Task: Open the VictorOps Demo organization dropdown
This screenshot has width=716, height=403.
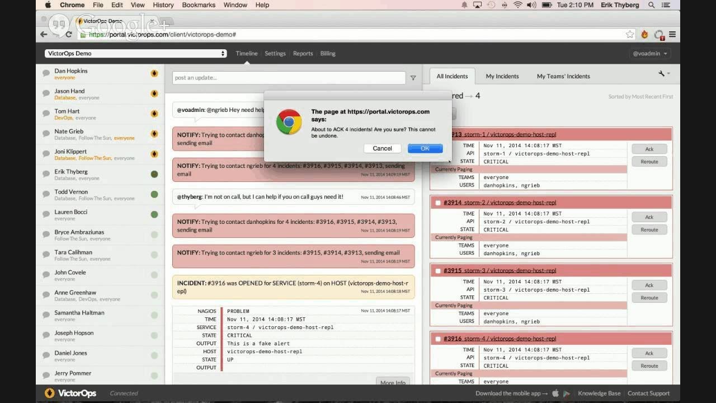Action: tap(136, 54)
